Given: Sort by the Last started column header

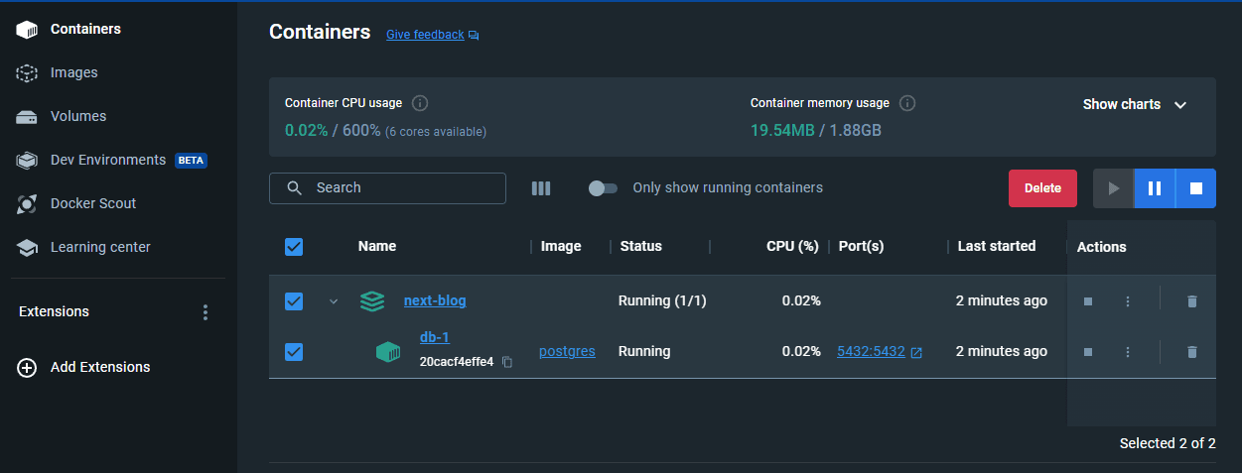Looking at the screenshot, I should click(997, 246).
